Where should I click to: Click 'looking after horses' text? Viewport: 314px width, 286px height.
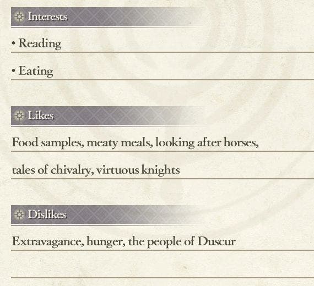click(x=205, y=143)
